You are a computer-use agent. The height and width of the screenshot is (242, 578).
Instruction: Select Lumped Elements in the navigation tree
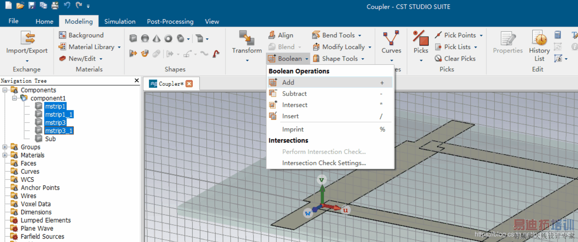point(46,220)
